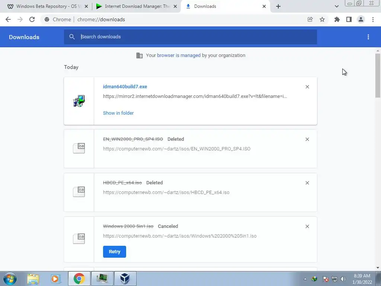Screen dimensions: 381x286
Task: Expand the tab search dropdown arrow
Action: [x=336, y=7]
